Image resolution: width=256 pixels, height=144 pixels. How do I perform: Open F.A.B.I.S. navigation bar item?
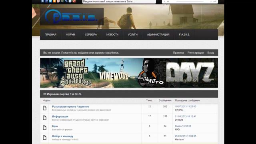184,35
